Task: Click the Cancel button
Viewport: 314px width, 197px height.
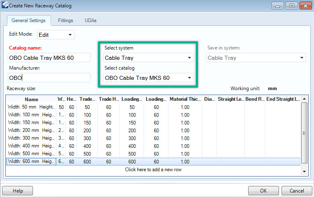Action: (297, 191)
